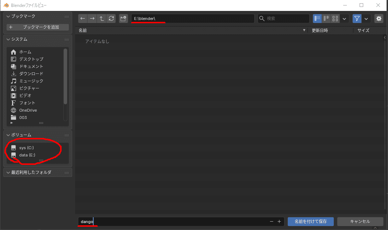Click 最近利用したフォルダ panel drag handle
388x230 pixels.
[x=67, y=172]
